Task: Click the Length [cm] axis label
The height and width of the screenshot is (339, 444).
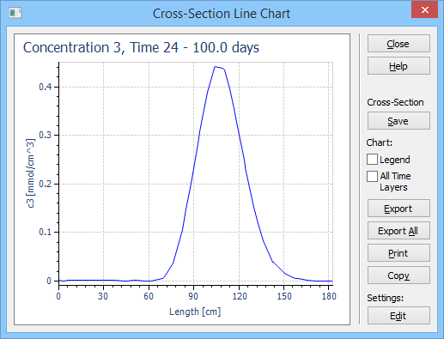Action: click(195, 312)
